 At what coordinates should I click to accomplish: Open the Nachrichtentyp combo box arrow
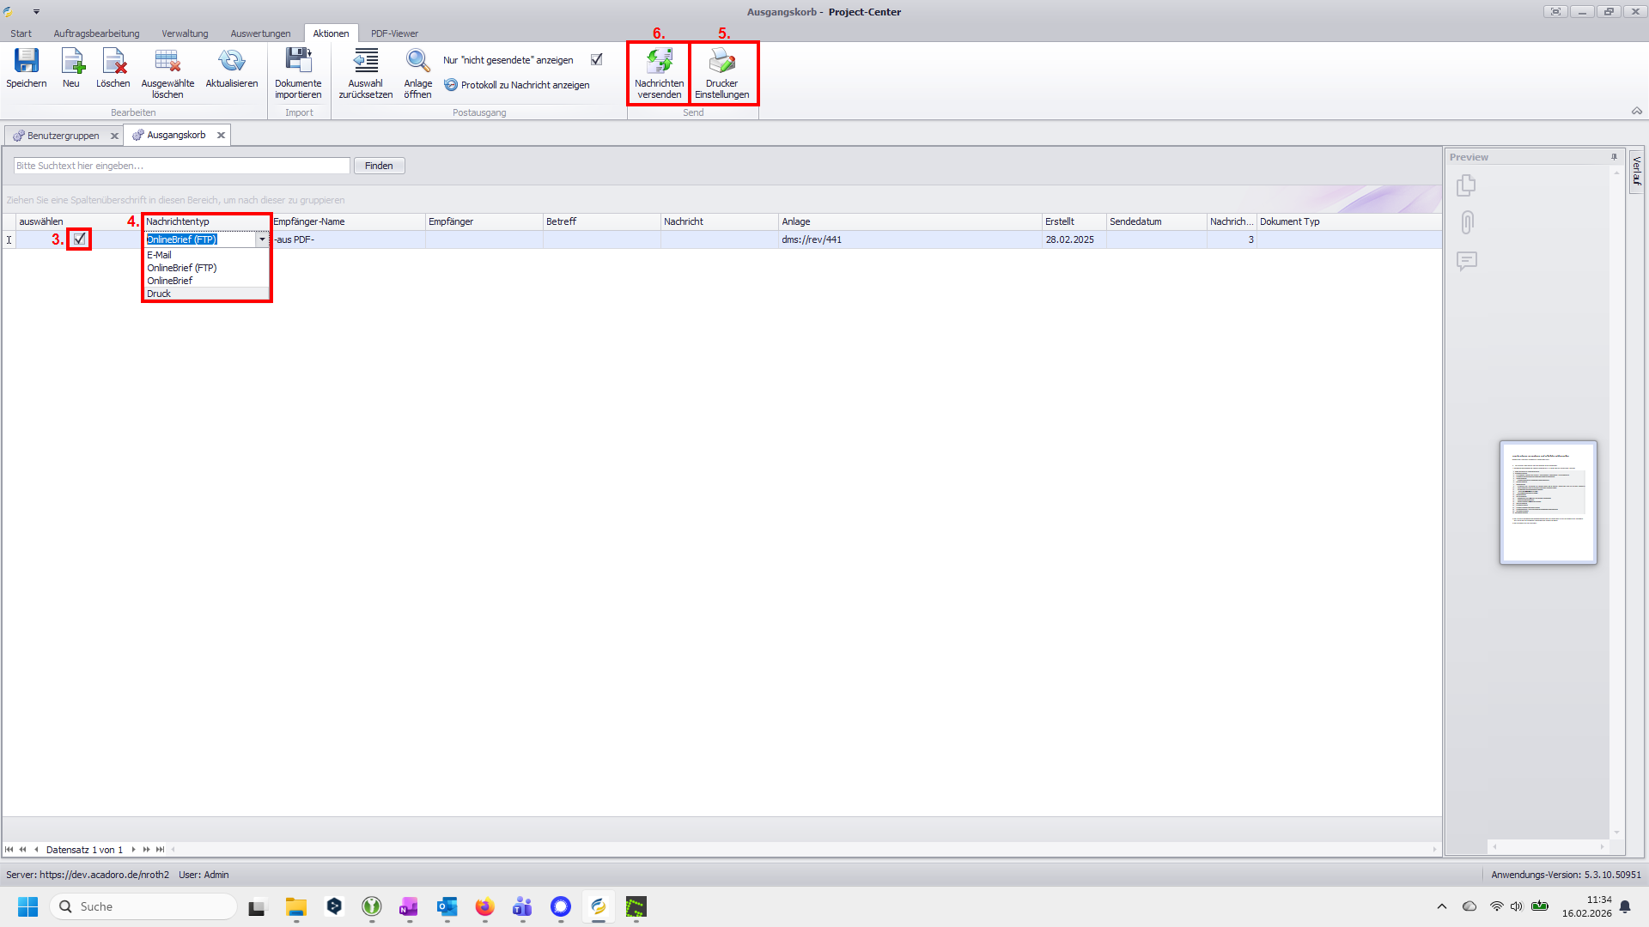262,239
